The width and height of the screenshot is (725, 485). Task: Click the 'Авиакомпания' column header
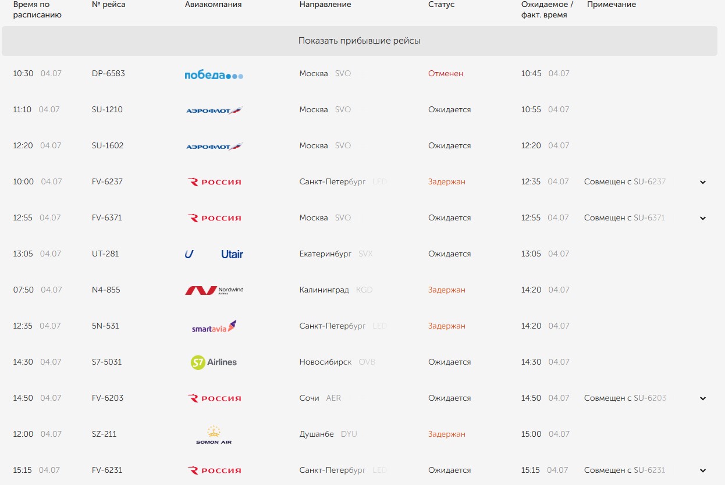click(x=213, y=5)
